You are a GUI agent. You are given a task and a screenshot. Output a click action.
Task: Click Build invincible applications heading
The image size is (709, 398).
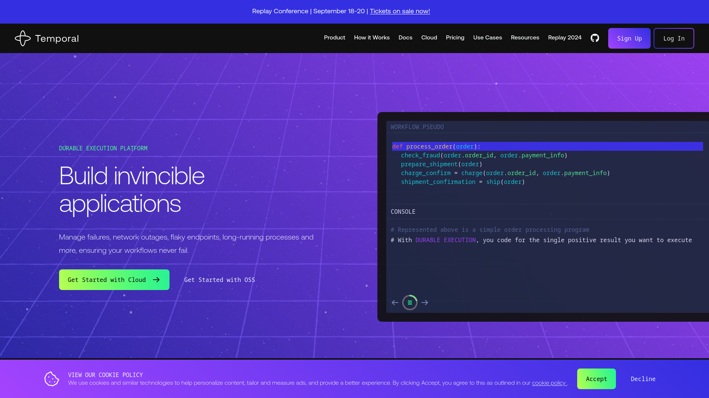(x=132, y=189)
